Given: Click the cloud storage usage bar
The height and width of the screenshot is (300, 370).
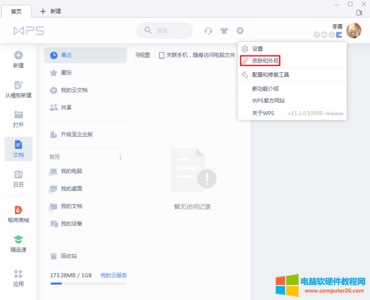Looking at the screenshot, I should point(88,283).
